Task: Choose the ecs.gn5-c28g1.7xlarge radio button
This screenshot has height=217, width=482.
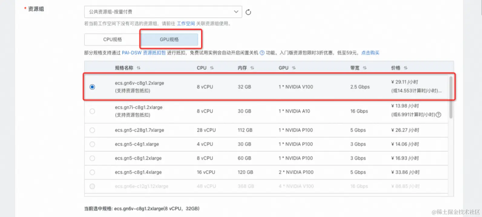Action: pos(92,130)
